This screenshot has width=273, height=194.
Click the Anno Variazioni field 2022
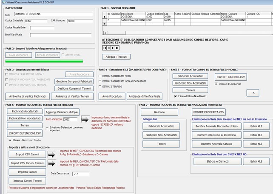click(x=70, y=119)
